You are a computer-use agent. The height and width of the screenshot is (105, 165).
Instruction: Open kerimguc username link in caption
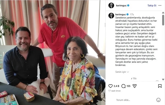(121, 14)
